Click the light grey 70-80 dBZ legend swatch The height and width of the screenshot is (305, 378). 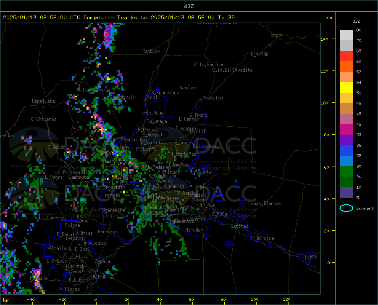click(x=346, y=35)
